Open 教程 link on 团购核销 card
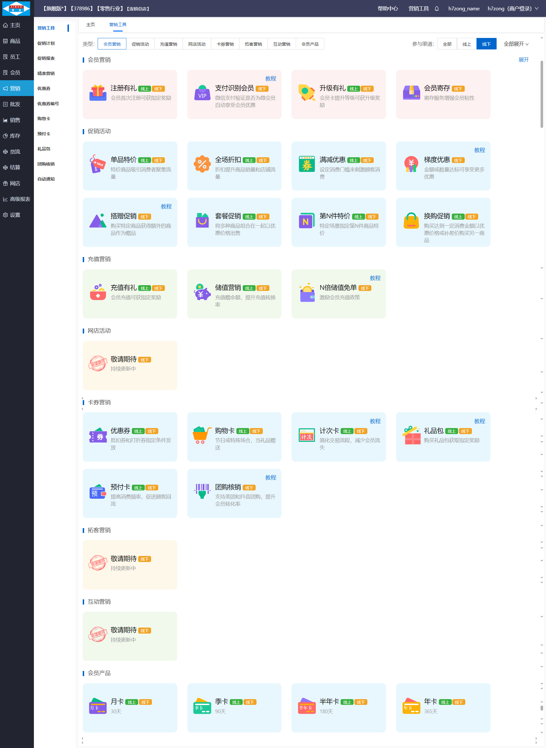546x748 pixels. coord(271,477)
